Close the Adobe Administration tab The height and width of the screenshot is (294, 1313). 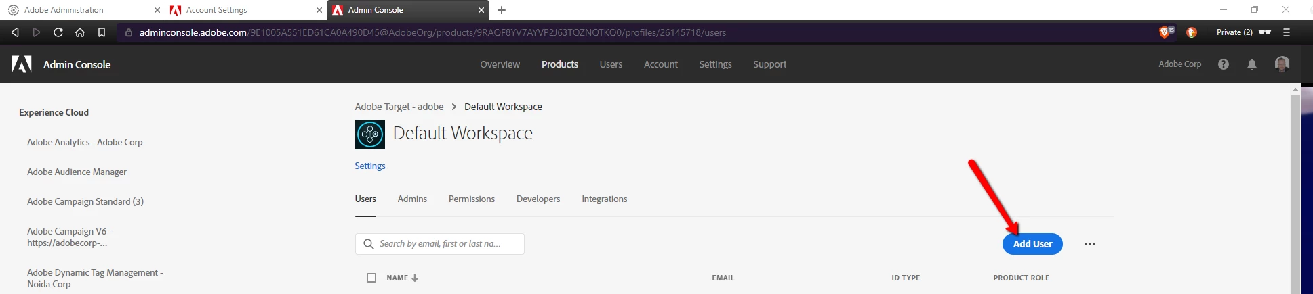coord(157,10)
